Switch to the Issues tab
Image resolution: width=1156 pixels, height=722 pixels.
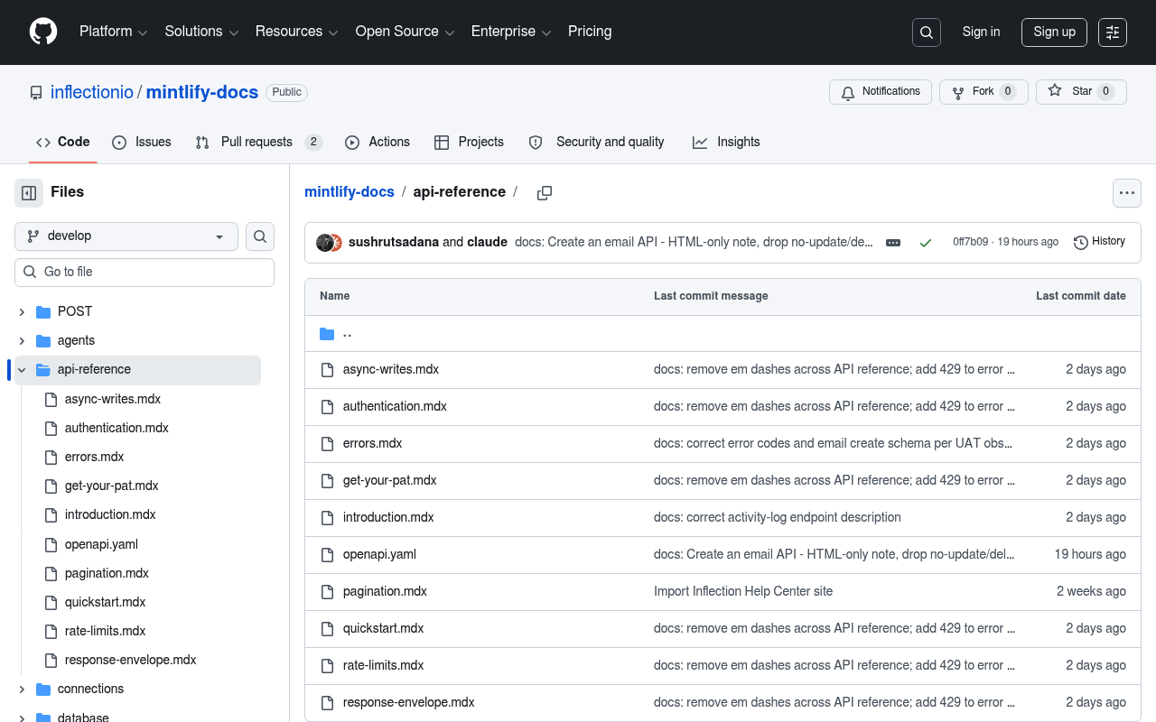pos(142,143)
